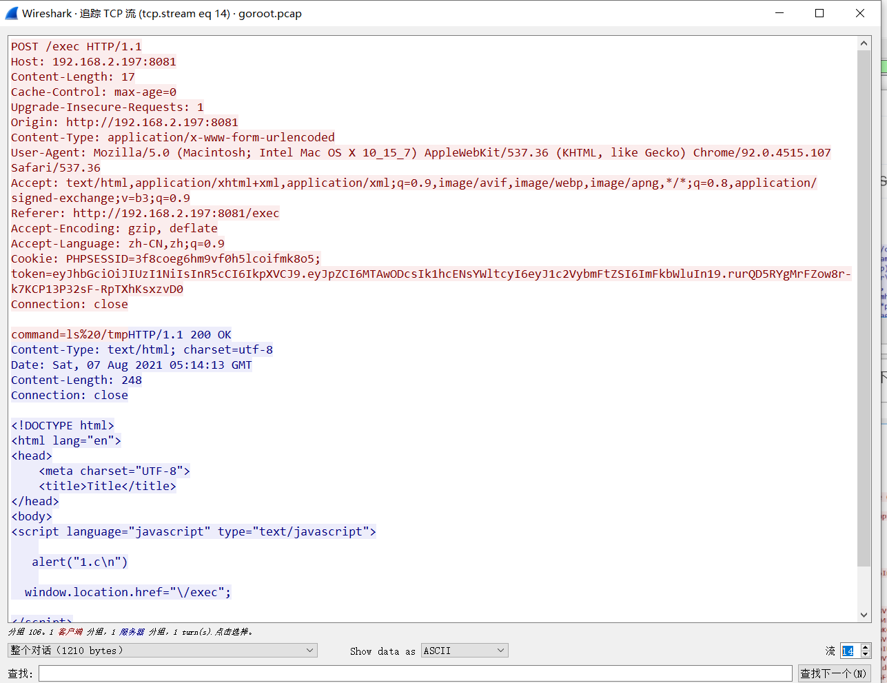Click the Content-Type x-www-form-urlencoded line

173,138
